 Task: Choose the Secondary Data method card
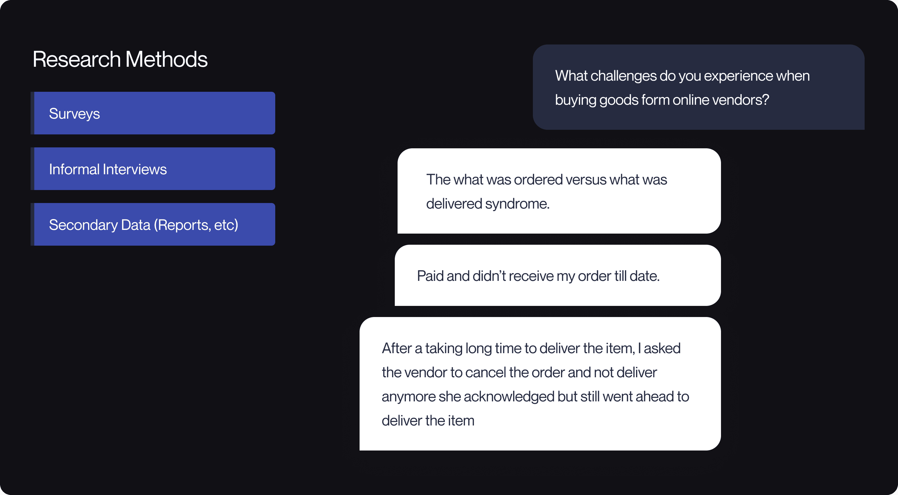tap(153, 225)
